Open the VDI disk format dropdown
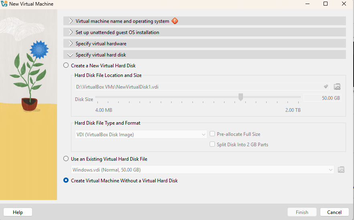This screenshot has height=220, width=354. (x=141, y=135)
